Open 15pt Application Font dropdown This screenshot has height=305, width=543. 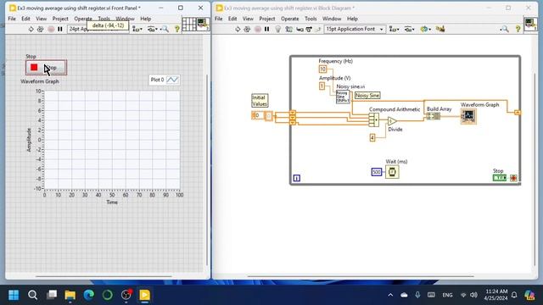[355, 29]
